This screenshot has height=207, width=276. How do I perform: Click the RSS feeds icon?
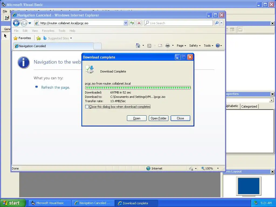point(149,46)
